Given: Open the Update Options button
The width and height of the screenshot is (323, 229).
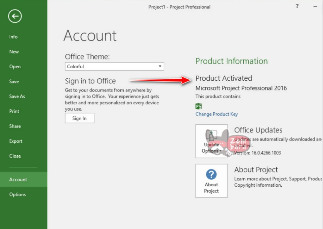Looking at the screenshot, I should [211, 141].
